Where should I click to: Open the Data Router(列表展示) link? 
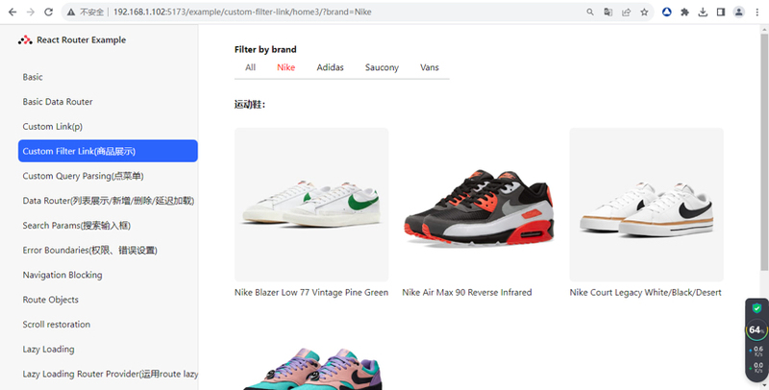(108, 201)
